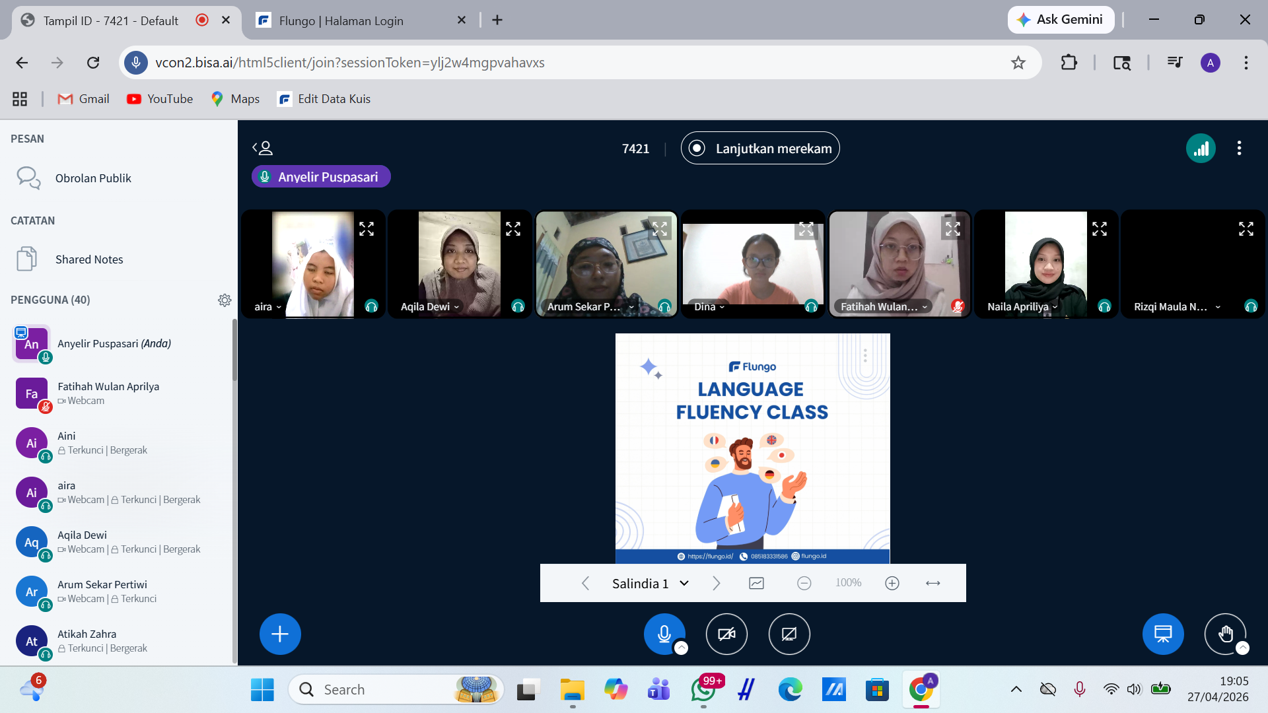
Task: Zoom in the presentation
Action: click(892, 583)
